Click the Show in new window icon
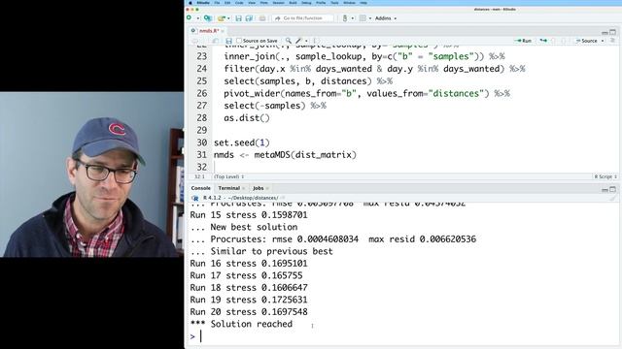The image size is (622, 349). point(216,41)
